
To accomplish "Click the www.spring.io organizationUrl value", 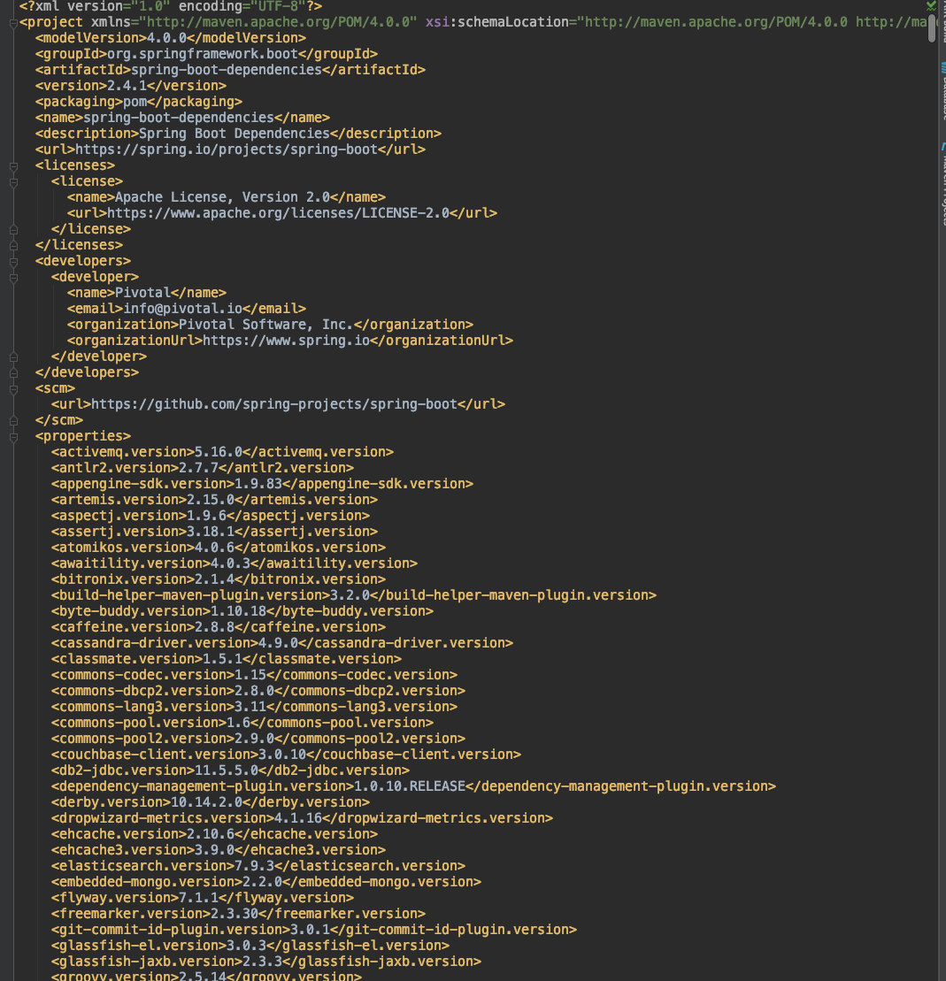I will (x=286, y=341).
